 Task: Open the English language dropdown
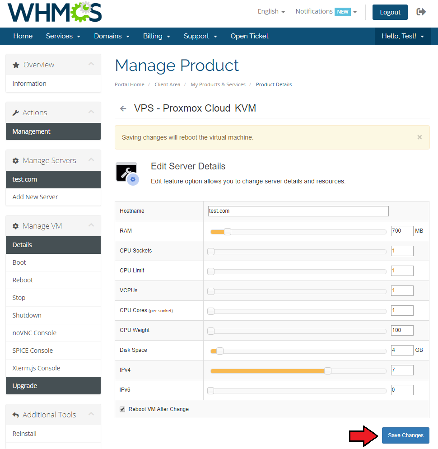pyautogui.click(x=271, y=11)
